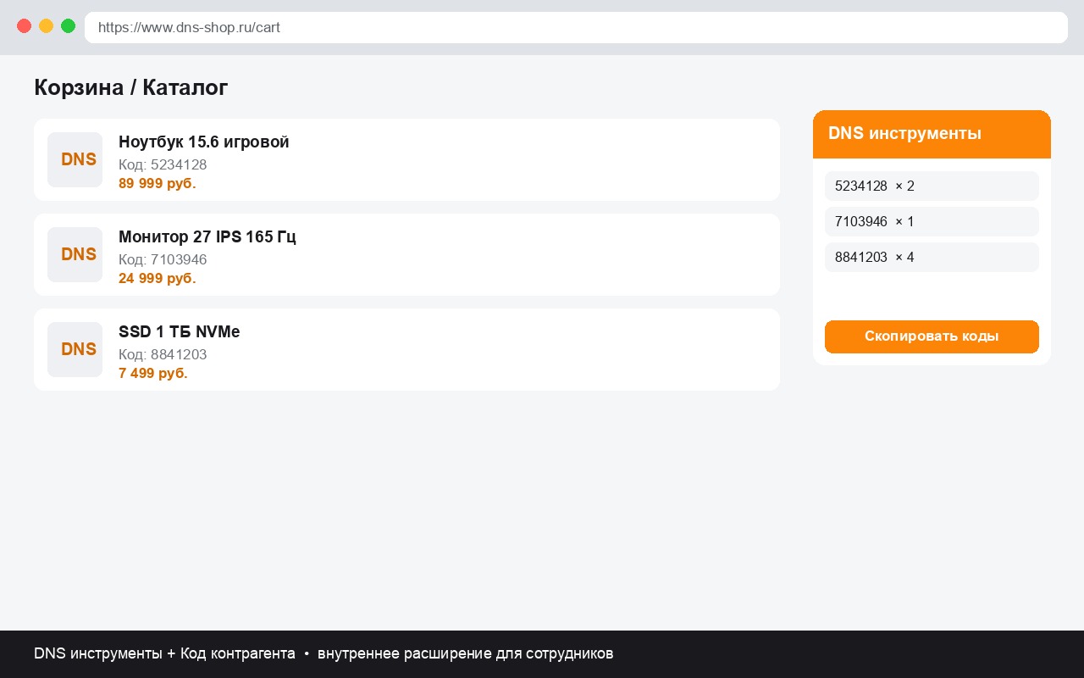Click the DNS thumbnail of SSD 1 ТБ NVMe

tap(75, 349)
